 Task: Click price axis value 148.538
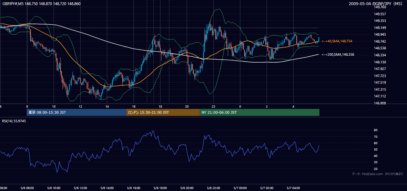coord(380,48)
